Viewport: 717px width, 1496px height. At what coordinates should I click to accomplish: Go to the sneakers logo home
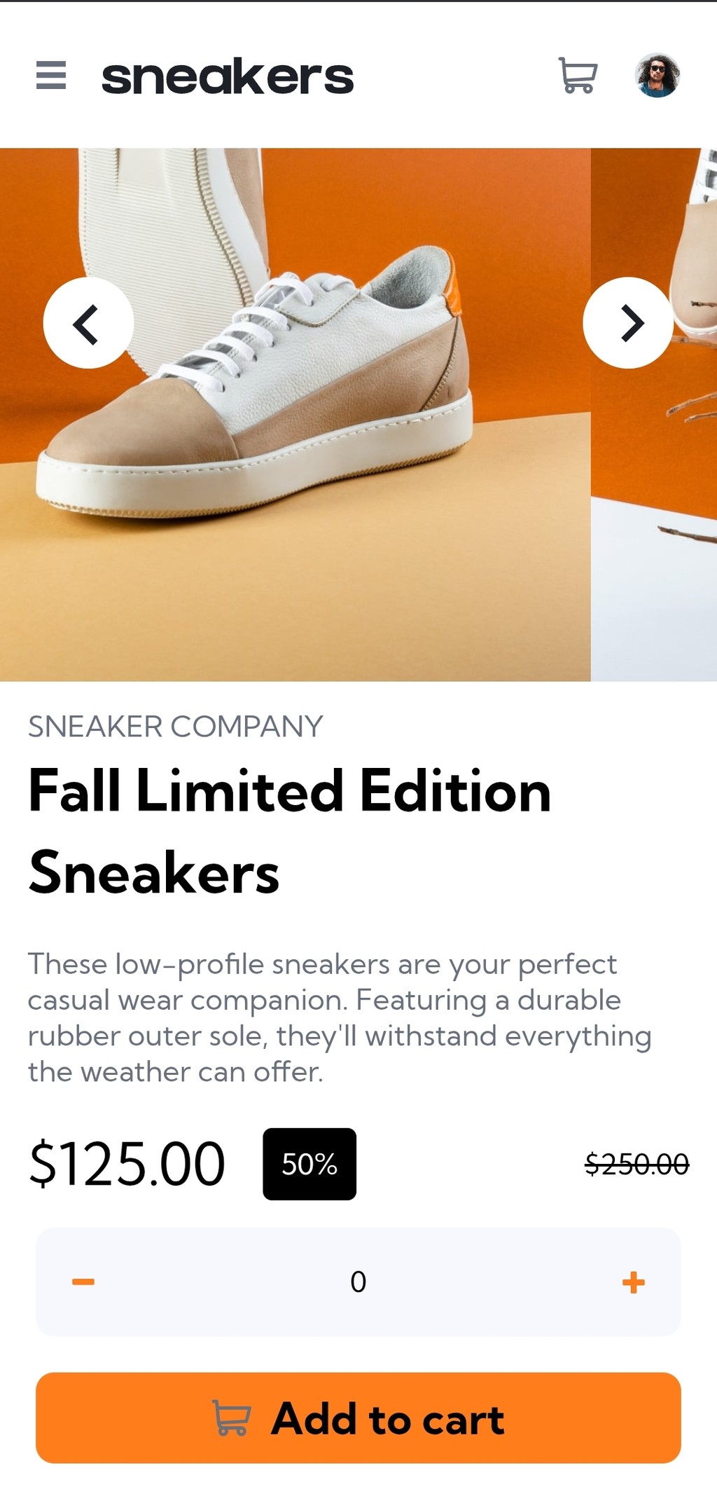(x=228, y=76)
